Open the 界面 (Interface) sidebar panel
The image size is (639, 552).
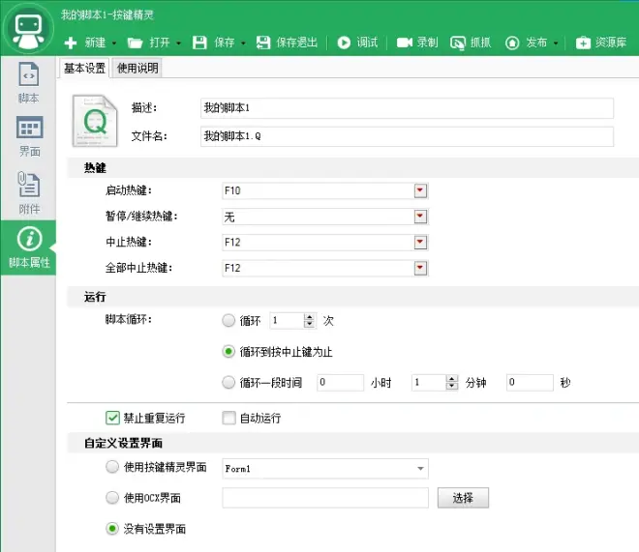click(28, 136)
